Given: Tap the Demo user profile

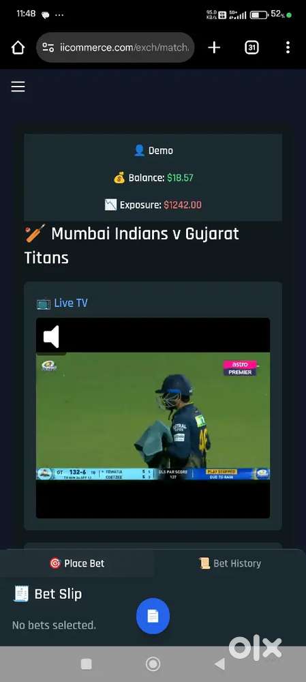Looking at the screenshot, I should pos(153,151).
